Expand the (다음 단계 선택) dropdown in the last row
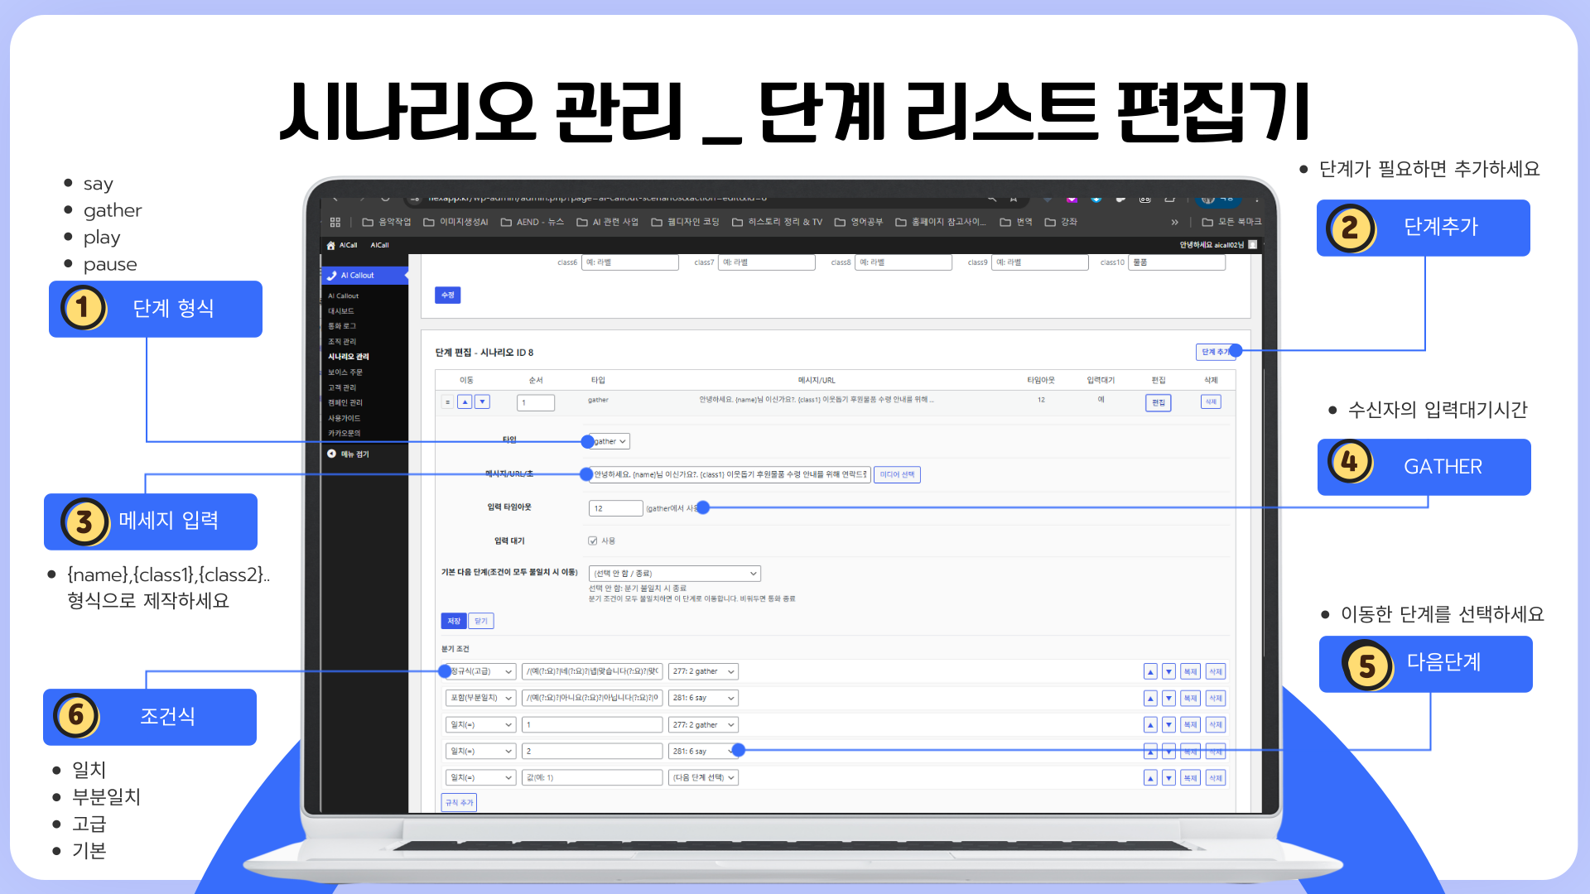This screenshot has width=1590, height=894. [703, 778]
